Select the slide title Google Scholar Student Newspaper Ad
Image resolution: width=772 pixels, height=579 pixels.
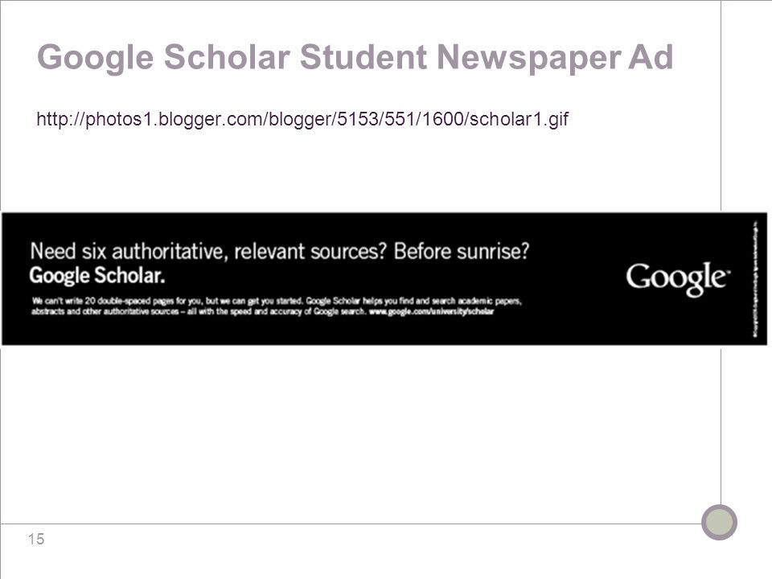(355, 58)
